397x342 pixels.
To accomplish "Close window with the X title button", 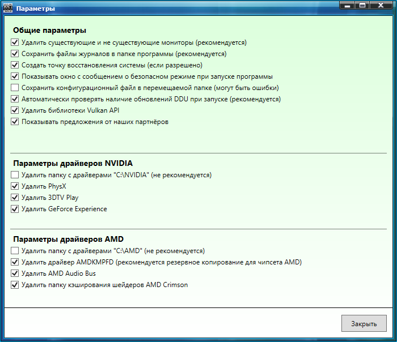I will tap(381, 5).
